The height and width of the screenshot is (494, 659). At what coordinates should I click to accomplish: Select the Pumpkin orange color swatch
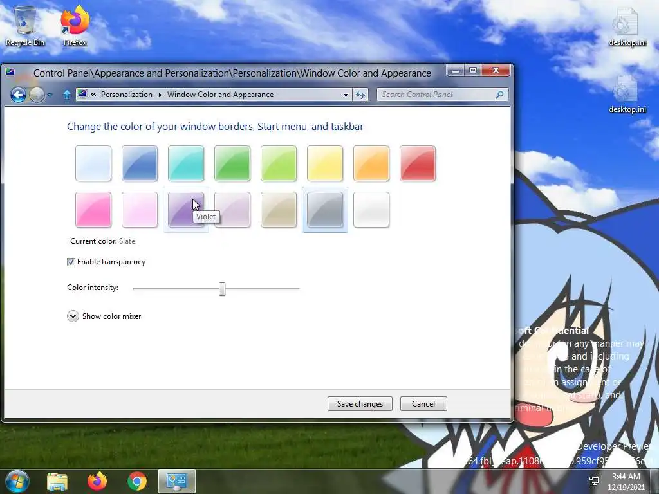(x=371, y=163)
